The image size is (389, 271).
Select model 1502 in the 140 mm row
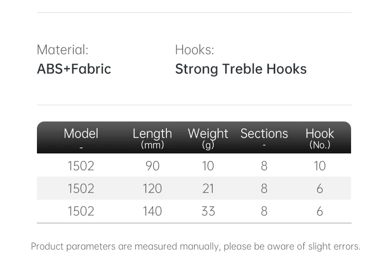81,211
